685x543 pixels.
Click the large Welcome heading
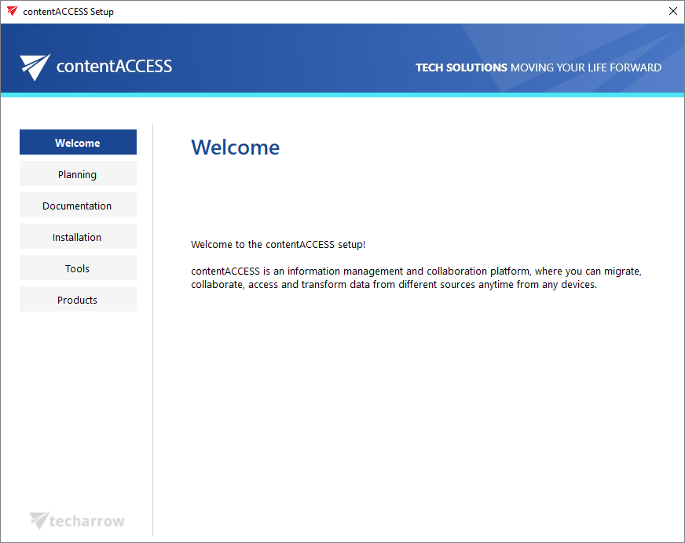tap(235, 147)
